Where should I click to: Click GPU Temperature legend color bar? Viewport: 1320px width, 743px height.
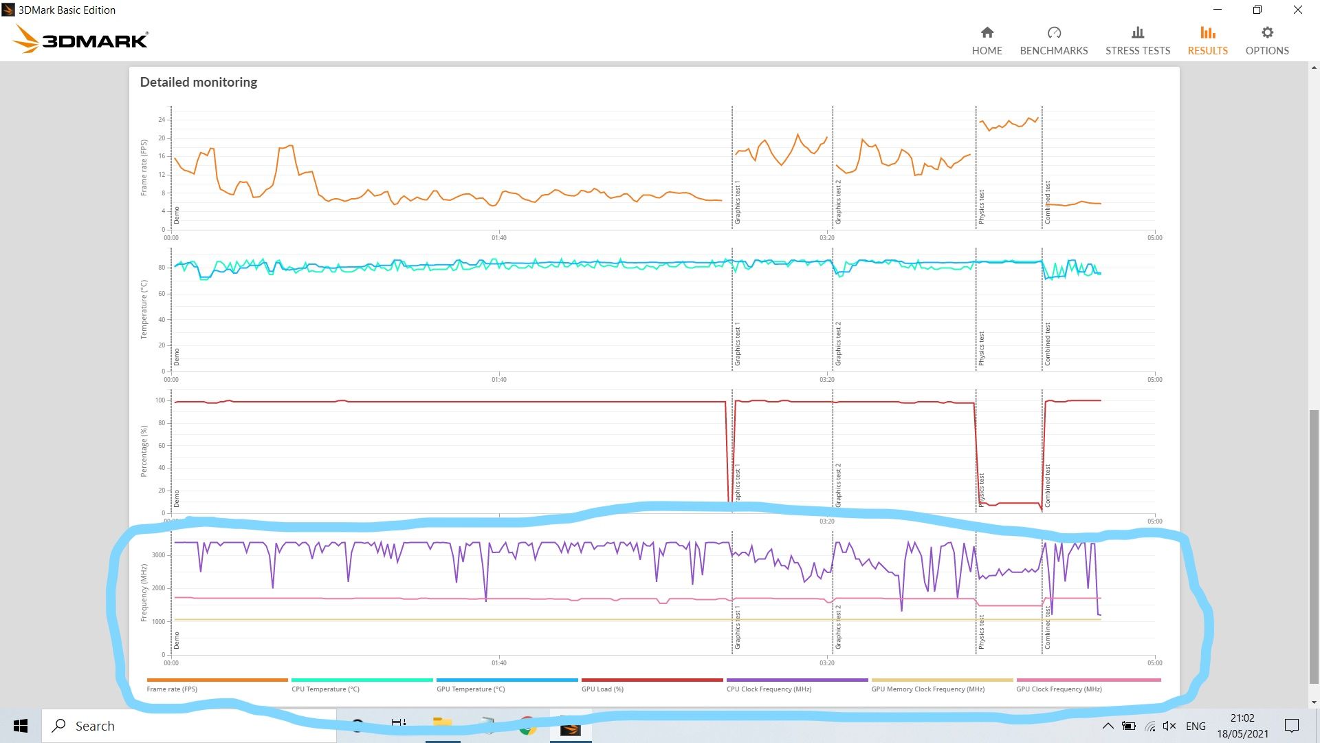(507, 680)
